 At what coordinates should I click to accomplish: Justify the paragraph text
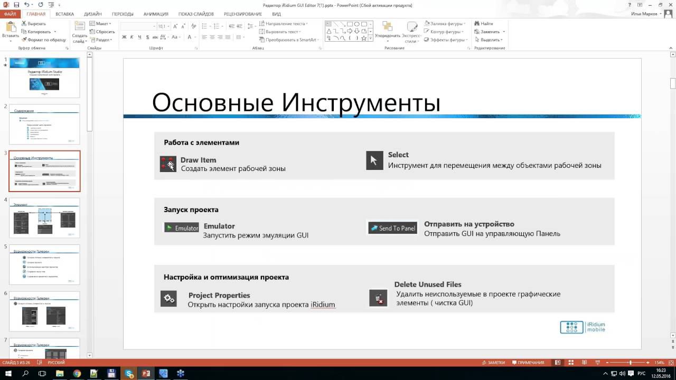tap(228, 37)
